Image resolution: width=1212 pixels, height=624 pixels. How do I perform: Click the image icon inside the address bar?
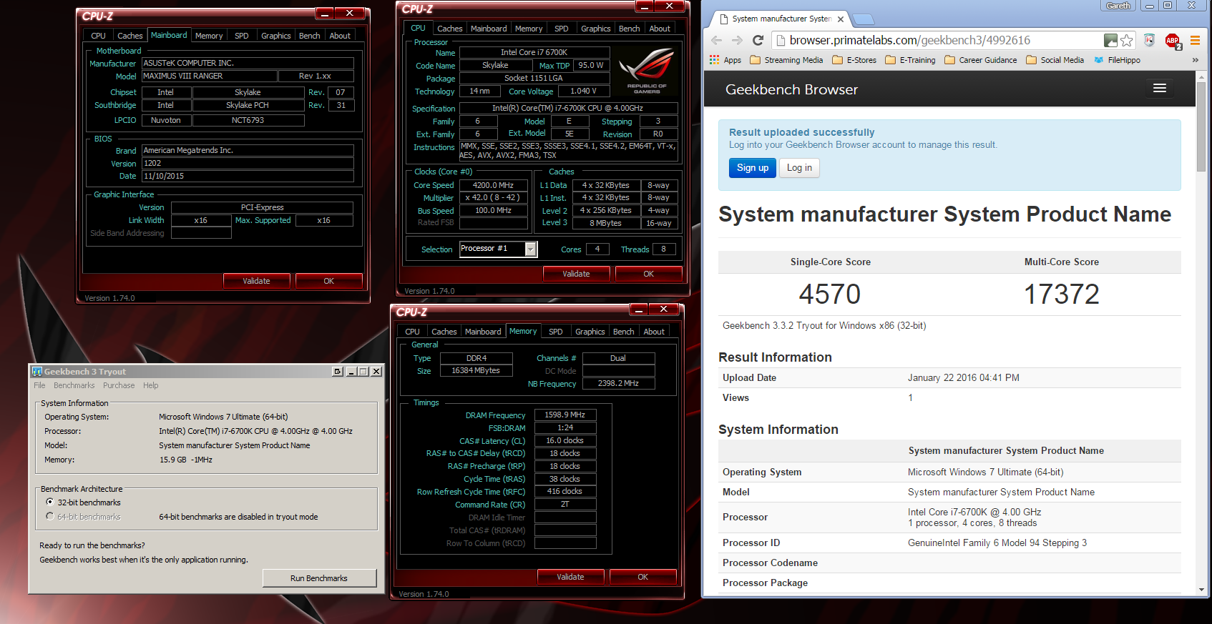[x=1110, y=40]
